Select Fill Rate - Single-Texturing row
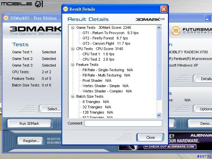 point(108,70)
